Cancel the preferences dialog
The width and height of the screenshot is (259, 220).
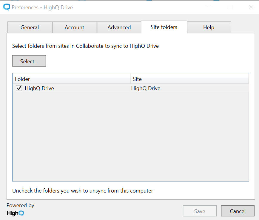coord(238,211)
